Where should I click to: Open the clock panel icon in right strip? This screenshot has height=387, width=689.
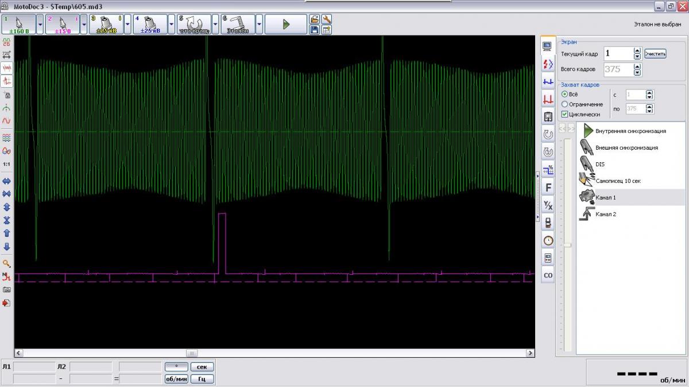click(548, 240)
